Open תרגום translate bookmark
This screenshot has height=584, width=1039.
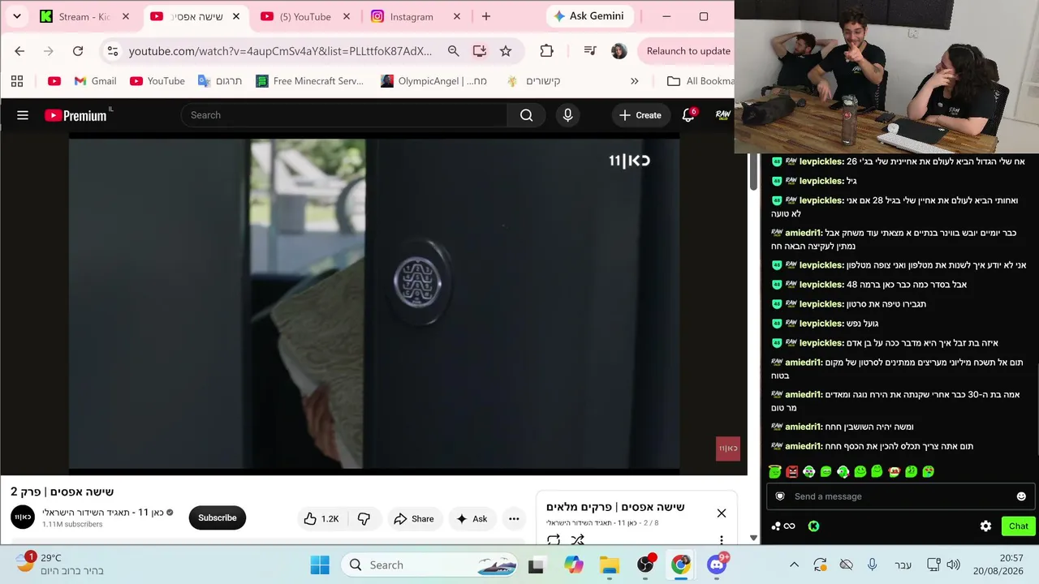coord(220,81)
